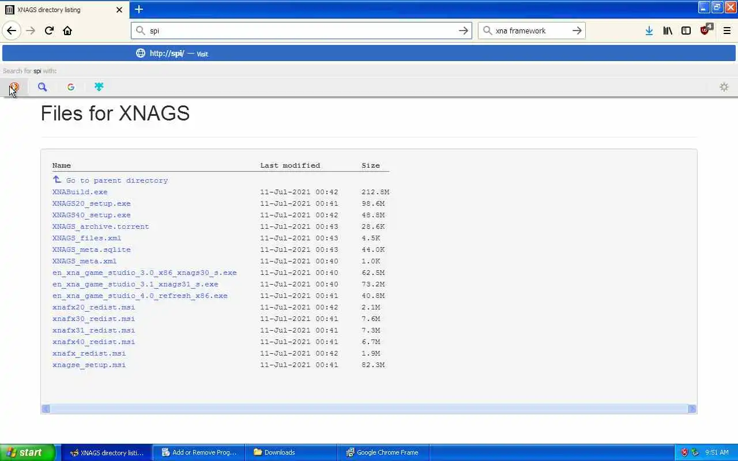Go to parent directory link
Screen dimensions: 738x461
(x=116, y=180)
